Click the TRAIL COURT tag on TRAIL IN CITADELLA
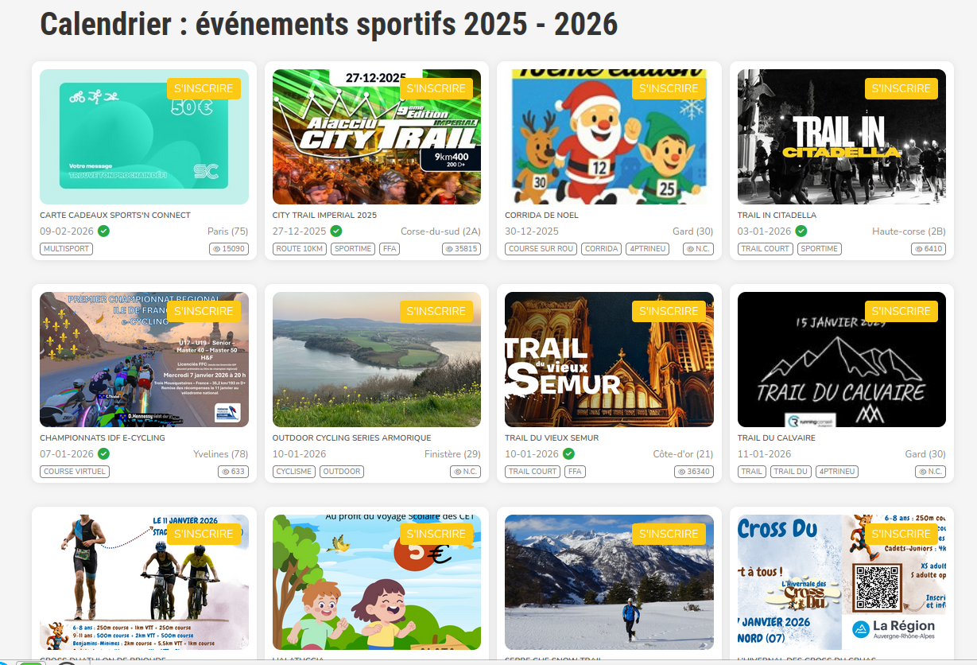977x665 pixels. coord(765,248)
